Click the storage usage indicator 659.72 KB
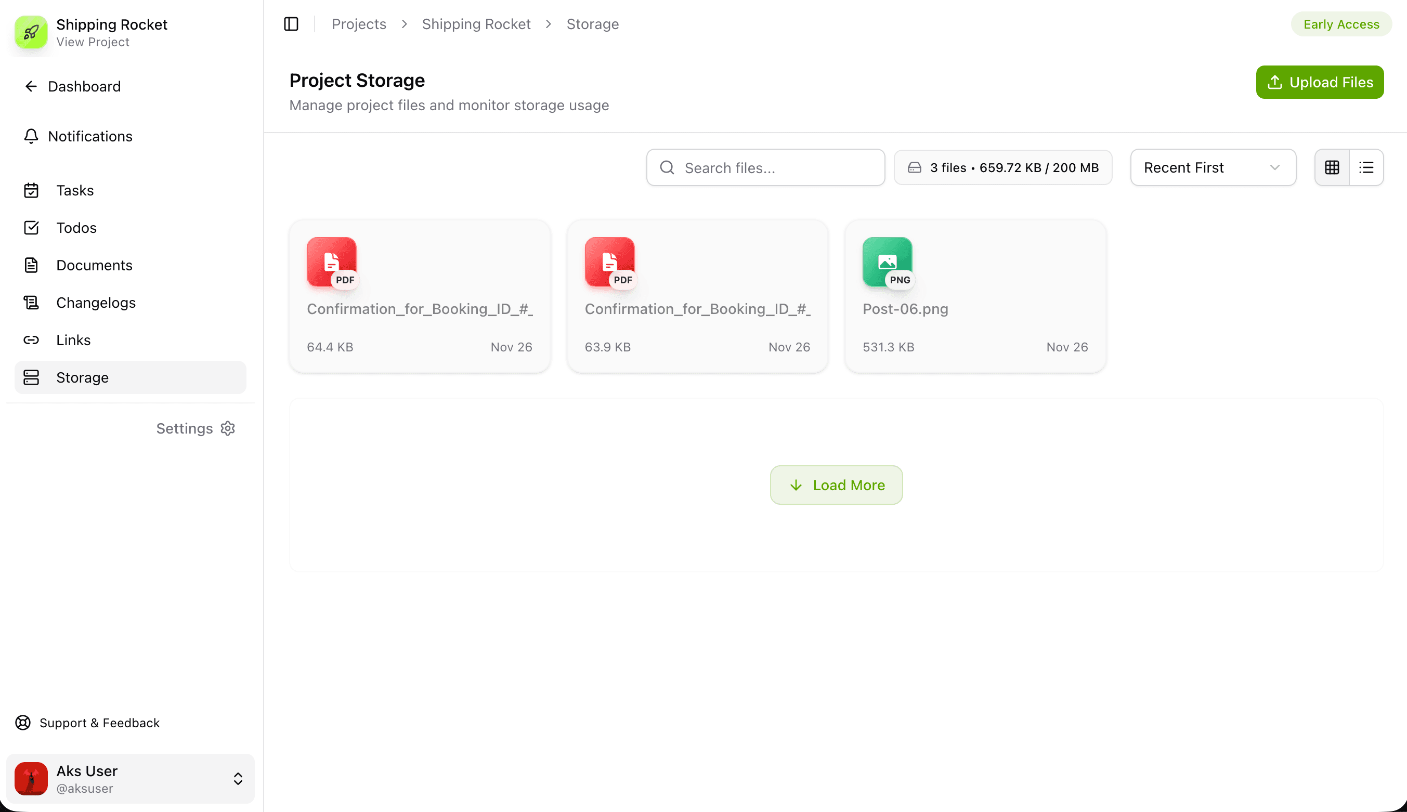The height and width of the screenshot is (812, 1407). 1002,167
